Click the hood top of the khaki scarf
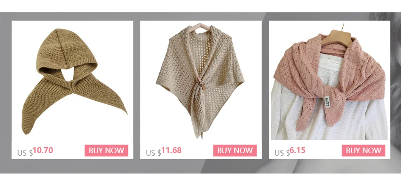 click(61, 41)
